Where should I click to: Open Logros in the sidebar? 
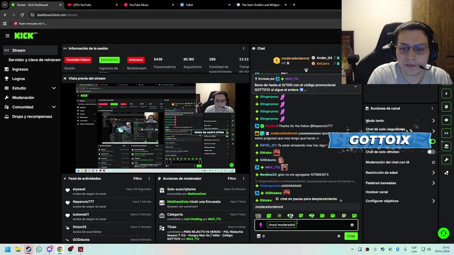coord(18,79)
